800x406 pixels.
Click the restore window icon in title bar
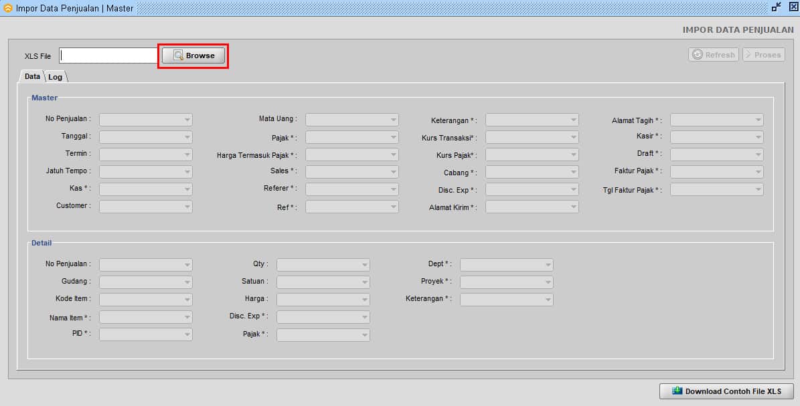(x=776, y=7)
